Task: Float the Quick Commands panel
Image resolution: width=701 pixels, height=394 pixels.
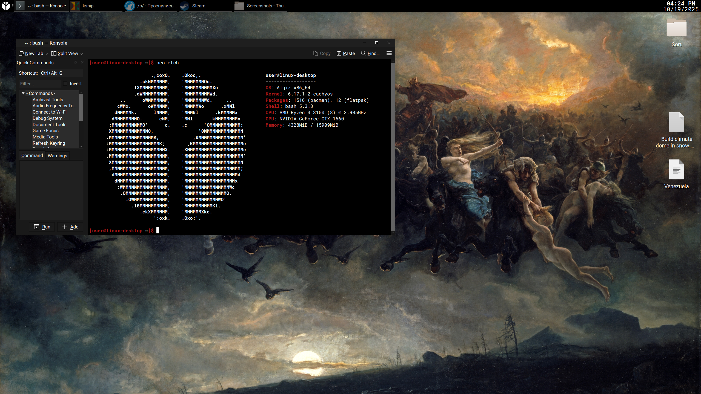Action: (76, 62)
